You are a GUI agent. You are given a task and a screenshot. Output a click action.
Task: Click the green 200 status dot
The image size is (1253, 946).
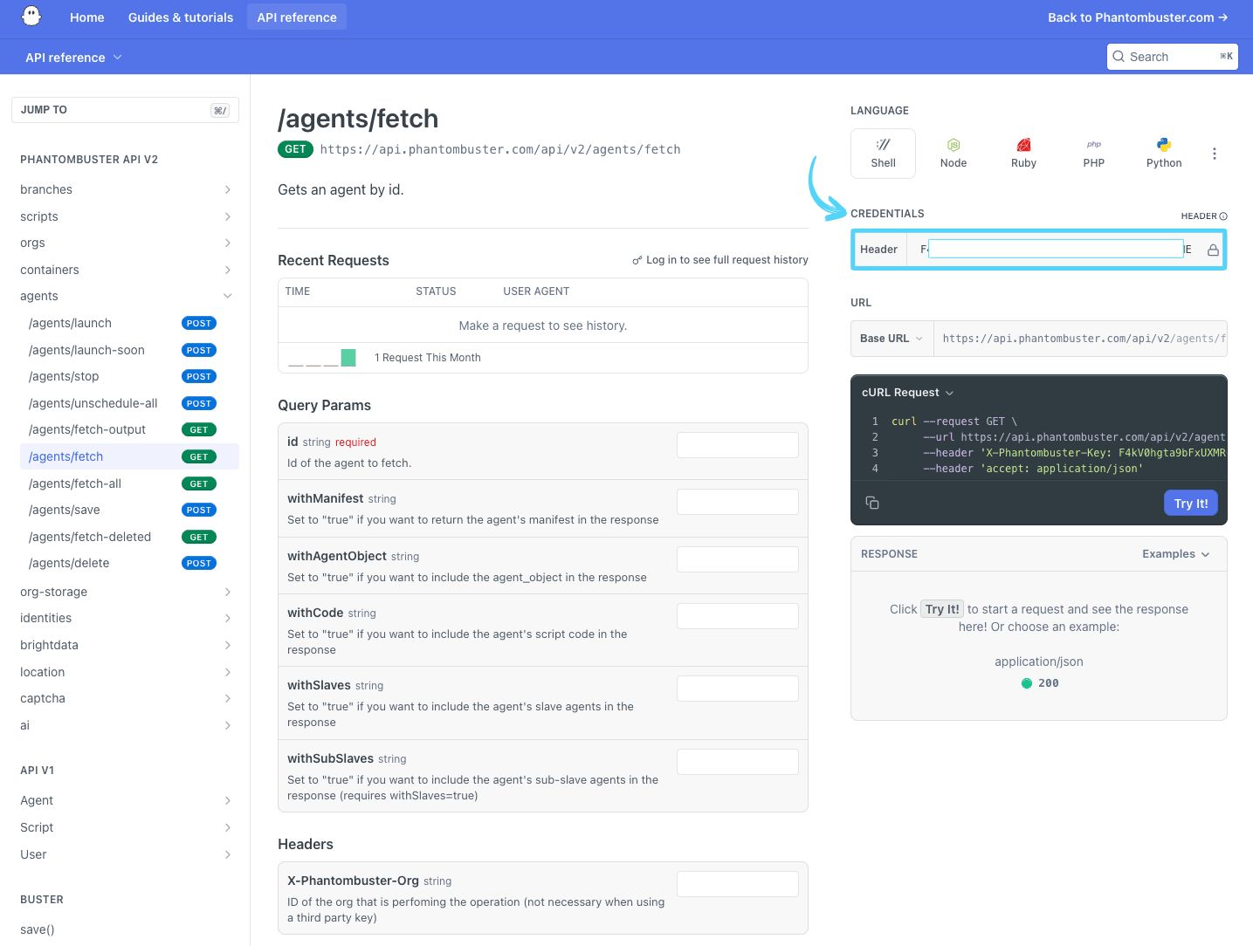(x=1027, y=683)
